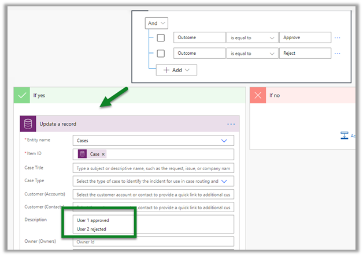
Task: Check the box for Approve condition row
Action: [161, 37]
